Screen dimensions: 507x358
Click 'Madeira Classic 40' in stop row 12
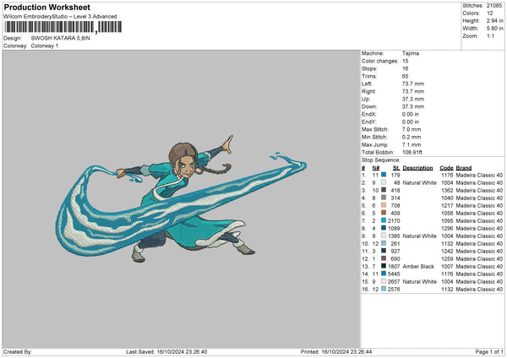pos(479,259)
